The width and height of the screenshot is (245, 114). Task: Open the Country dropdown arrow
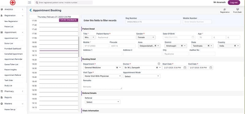pos(238,46)
